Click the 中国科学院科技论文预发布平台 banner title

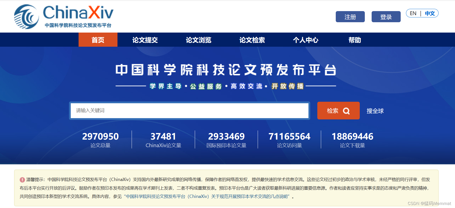point(226,70)
